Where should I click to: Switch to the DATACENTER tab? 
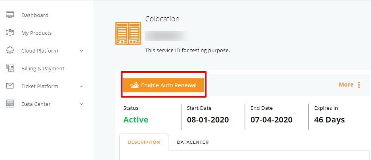193,142
